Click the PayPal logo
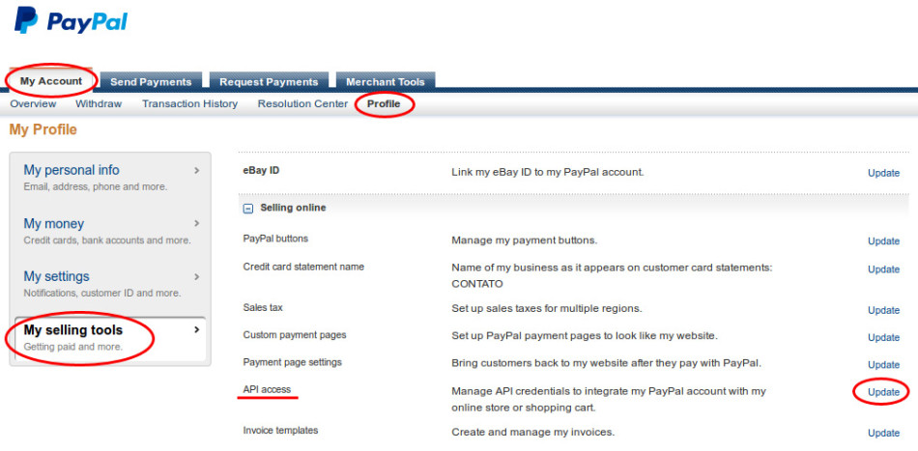918x451 pixels. pos(71,21)
